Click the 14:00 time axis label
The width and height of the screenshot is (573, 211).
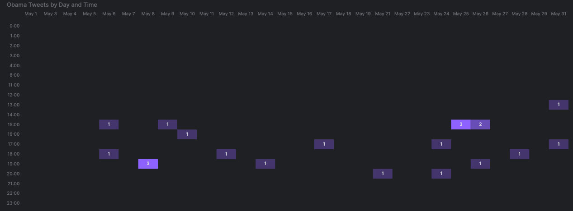(x=14, y=115)
